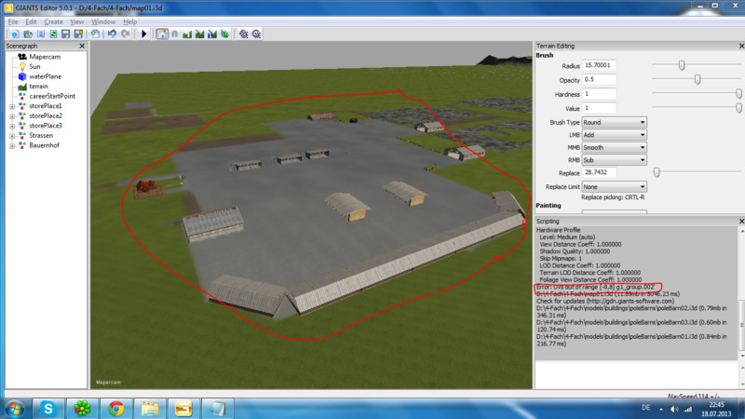Select the terrain foliage paint icon
Image resolution: width=745 pixels, height=419 pixels.
point(224,34)
